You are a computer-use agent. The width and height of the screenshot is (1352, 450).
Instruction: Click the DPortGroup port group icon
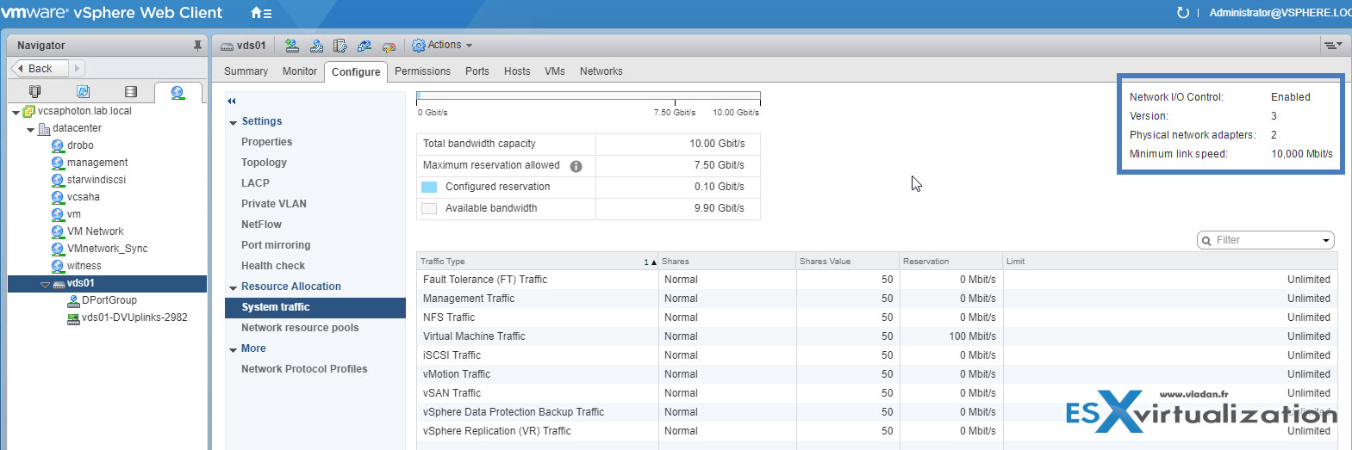tap(73, 300)
